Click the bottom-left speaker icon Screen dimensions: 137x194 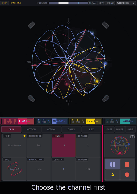point(32,99)
